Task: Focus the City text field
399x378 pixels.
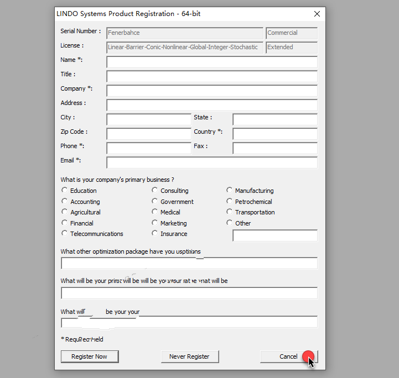Action: (149, 119)
